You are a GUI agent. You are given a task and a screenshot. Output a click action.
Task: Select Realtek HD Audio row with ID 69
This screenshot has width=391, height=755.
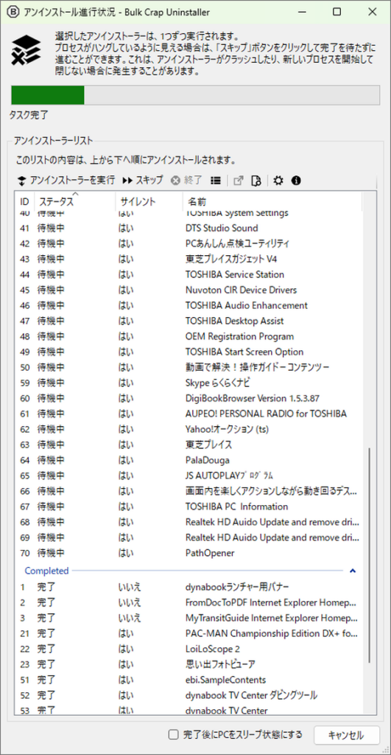(189, 537)
